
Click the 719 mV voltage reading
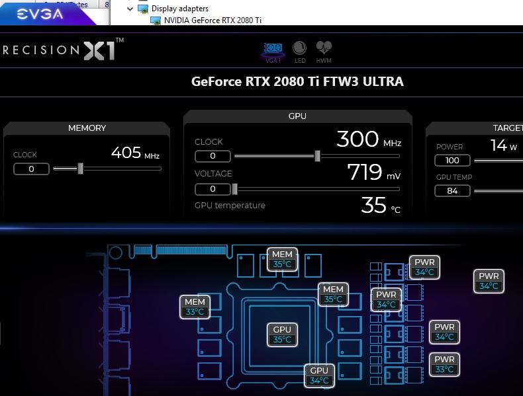pos(373,172)
